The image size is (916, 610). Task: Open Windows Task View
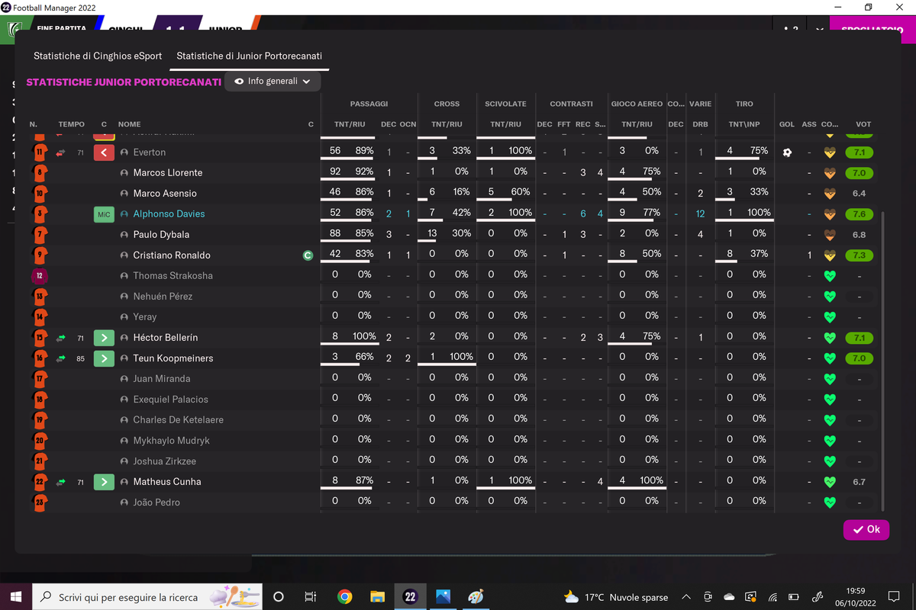coord(311,597)
